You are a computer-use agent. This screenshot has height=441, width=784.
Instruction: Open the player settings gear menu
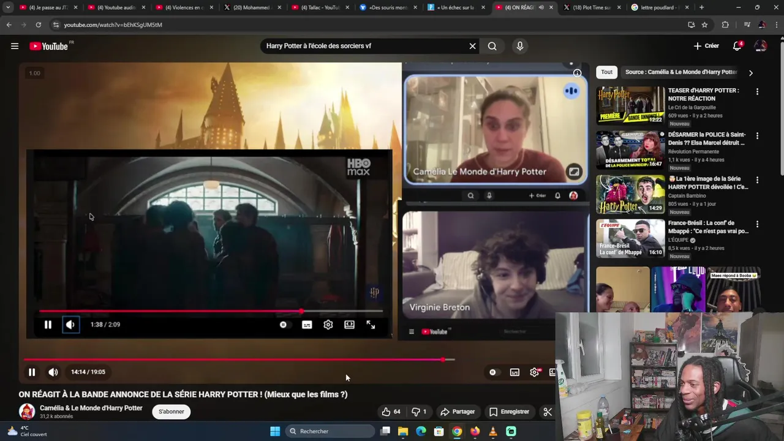[x=535, y=372]
